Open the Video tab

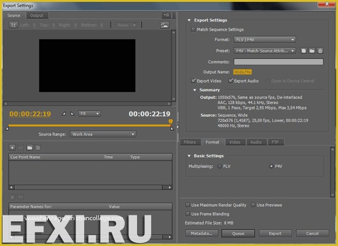(235, 142)
